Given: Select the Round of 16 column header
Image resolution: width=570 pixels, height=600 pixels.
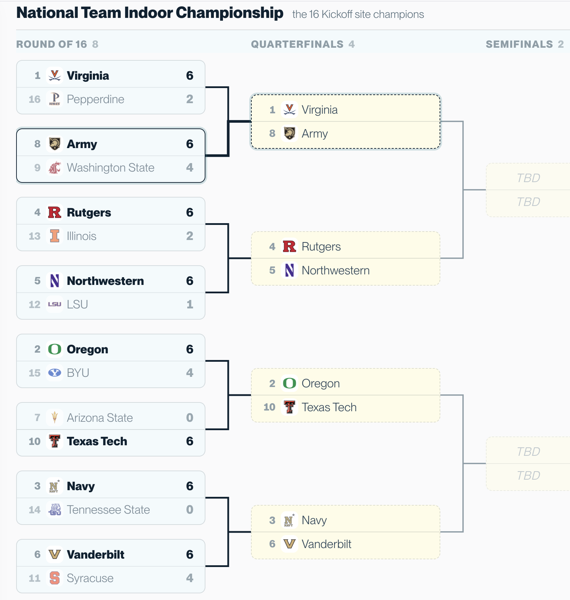Looking at the screenshot, I should [x=57, y=44].
